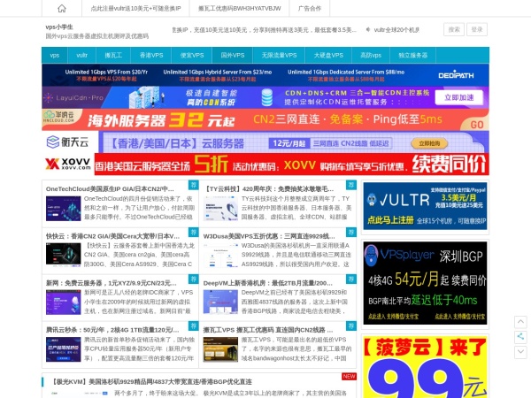Screen dimensions: 531x398
Task: Open 腾讯云秒杀 50元/年 article title
Action: click(x=112, y=330)
